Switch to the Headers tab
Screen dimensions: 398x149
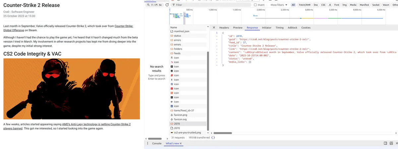coord(224,28)
